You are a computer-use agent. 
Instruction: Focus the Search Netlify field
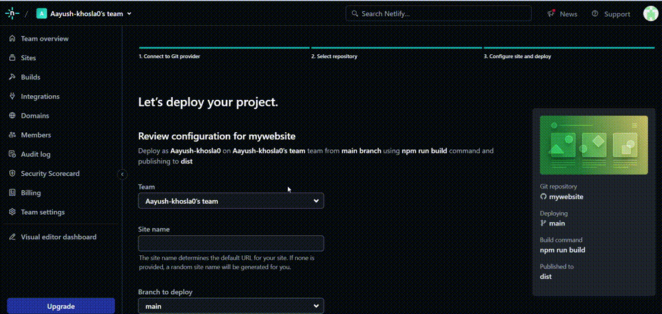438,13
